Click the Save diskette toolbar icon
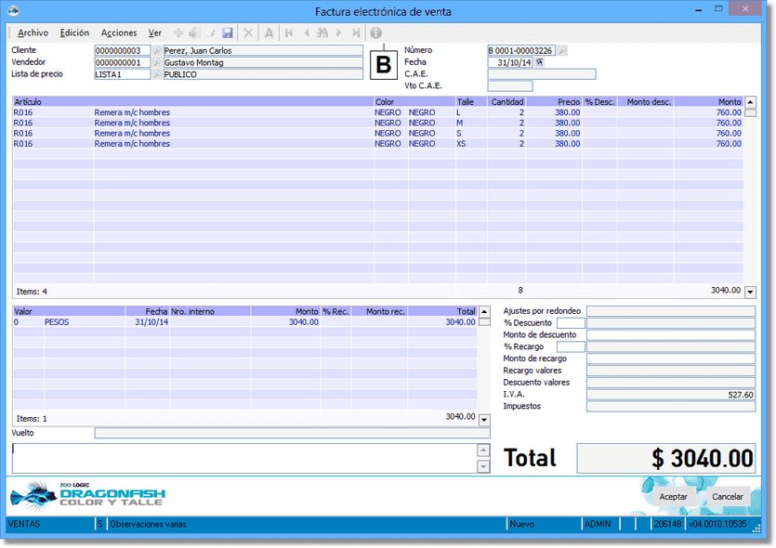The image size is (776, 548). (228, 33)
